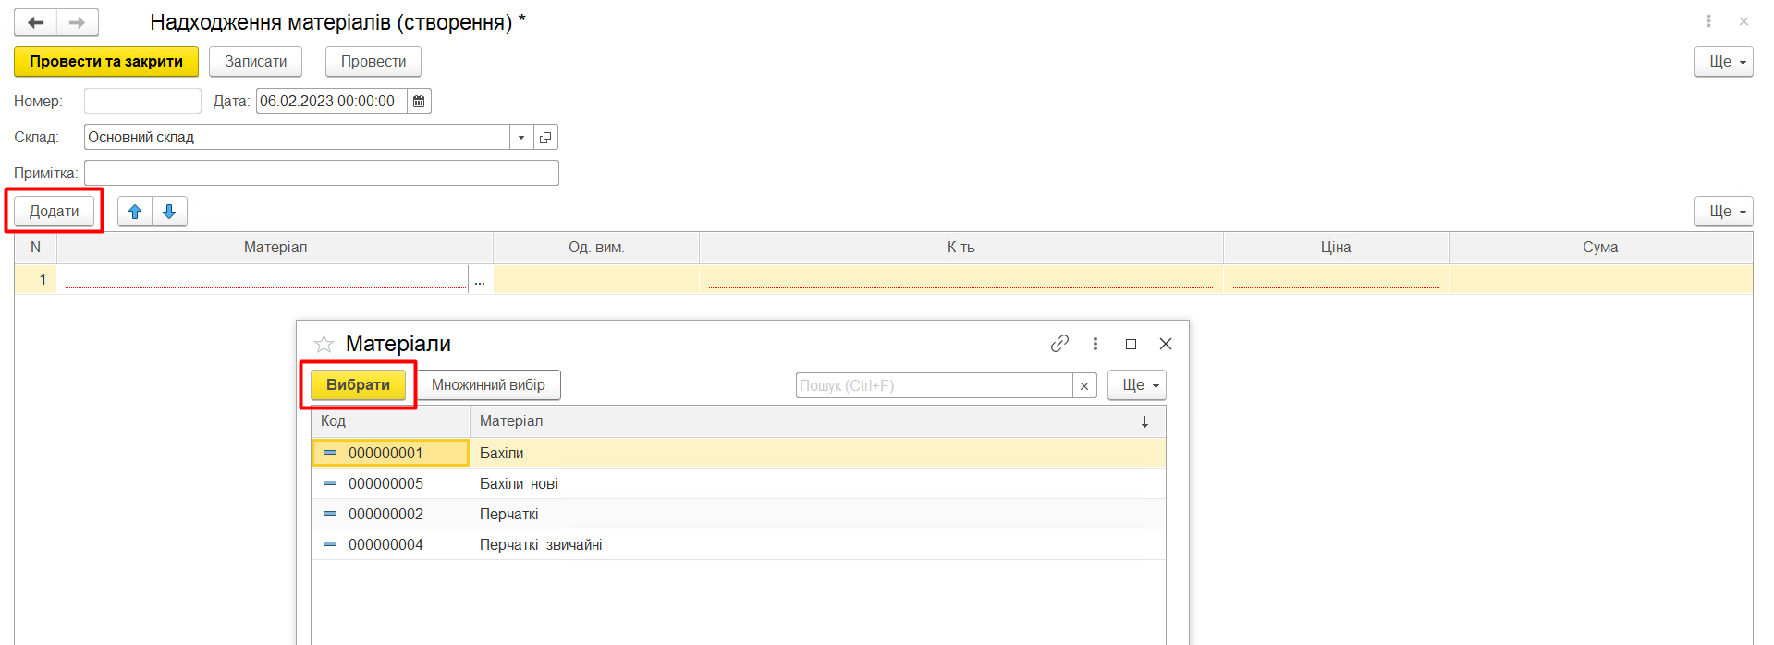
Task: Click the Вибрати button
Action: pos(358,385)
